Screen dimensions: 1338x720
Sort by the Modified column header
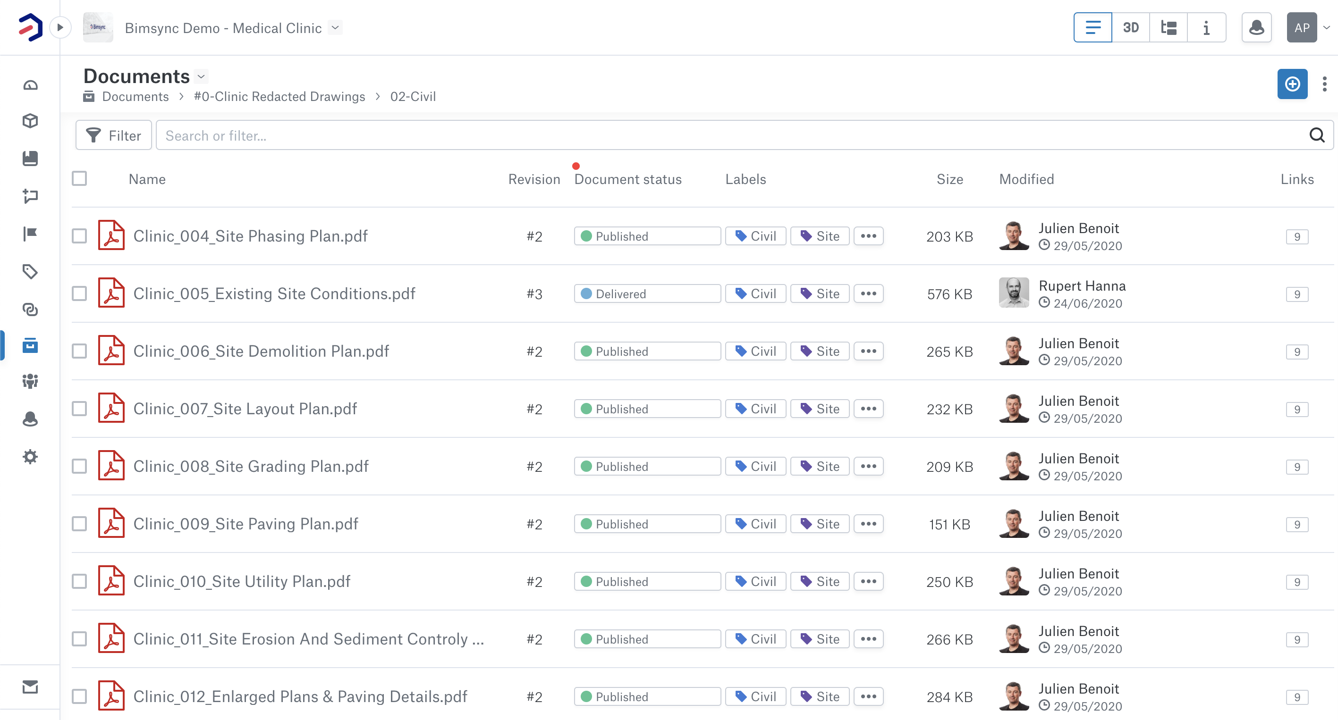(x=1026, y=179)
